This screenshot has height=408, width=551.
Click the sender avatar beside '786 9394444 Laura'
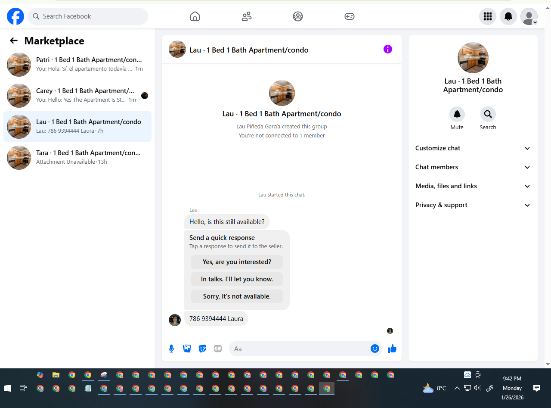[175, 320]
